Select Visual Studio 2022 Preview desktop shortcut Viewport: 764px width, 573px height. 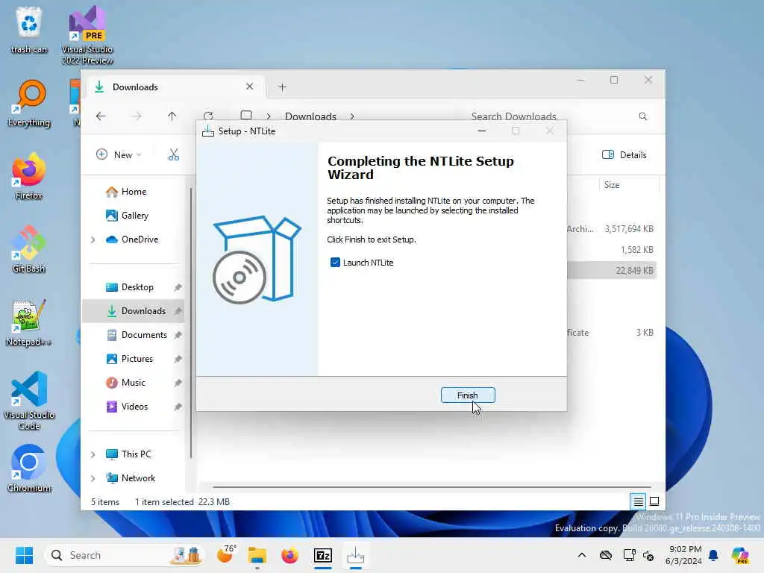pos(87,35)
